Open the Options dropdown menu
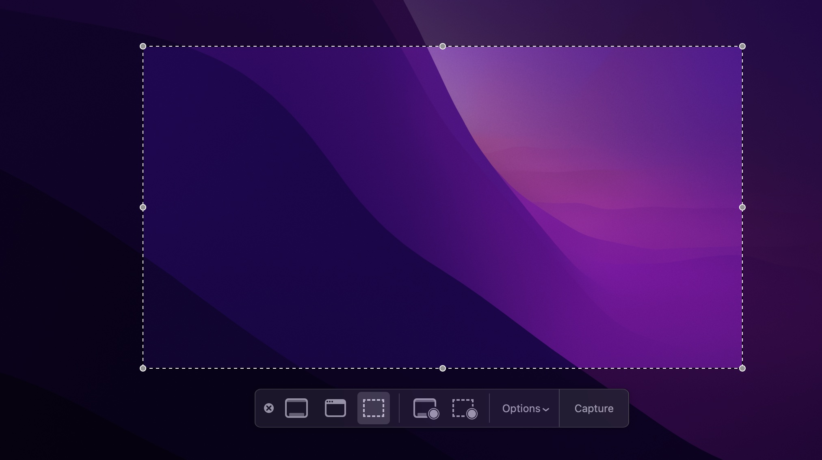Viewport: 822px width, 460px height. [x=526, y=408]
